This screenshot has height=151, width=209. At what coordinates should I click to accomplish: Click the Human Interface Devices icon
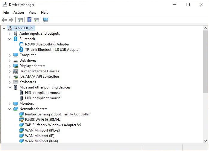click(16, 71)
